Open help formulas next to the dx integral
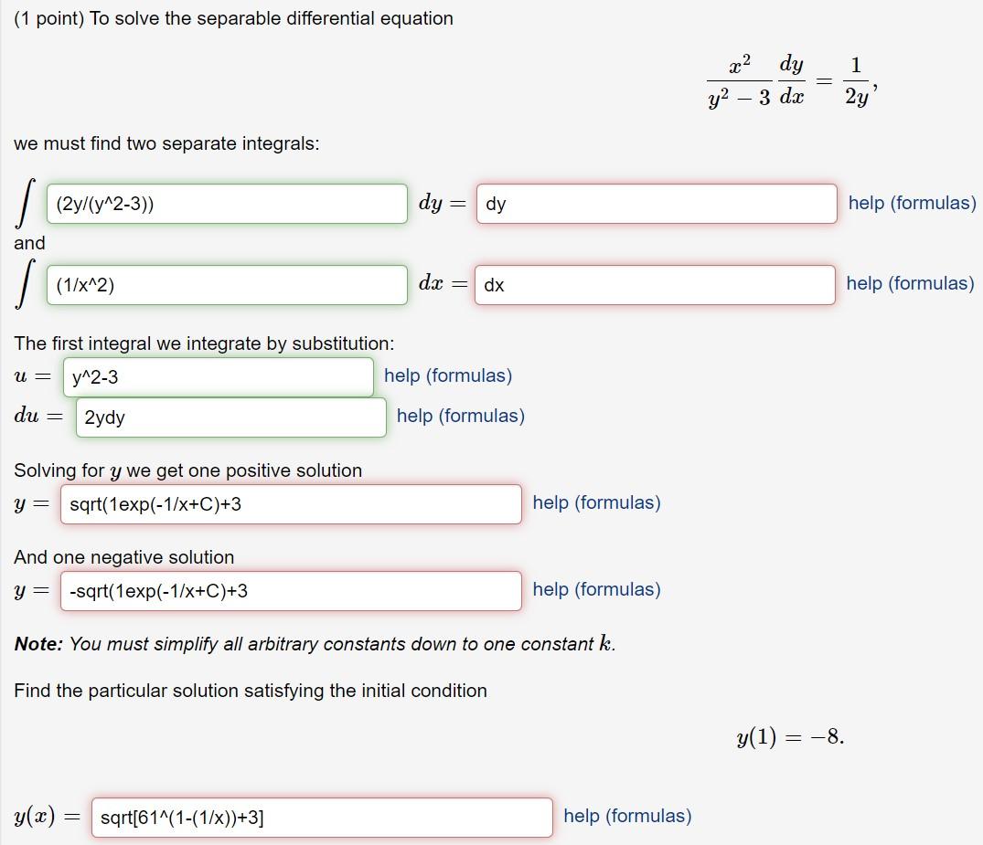The image size is (983, 845). (911, 283)
